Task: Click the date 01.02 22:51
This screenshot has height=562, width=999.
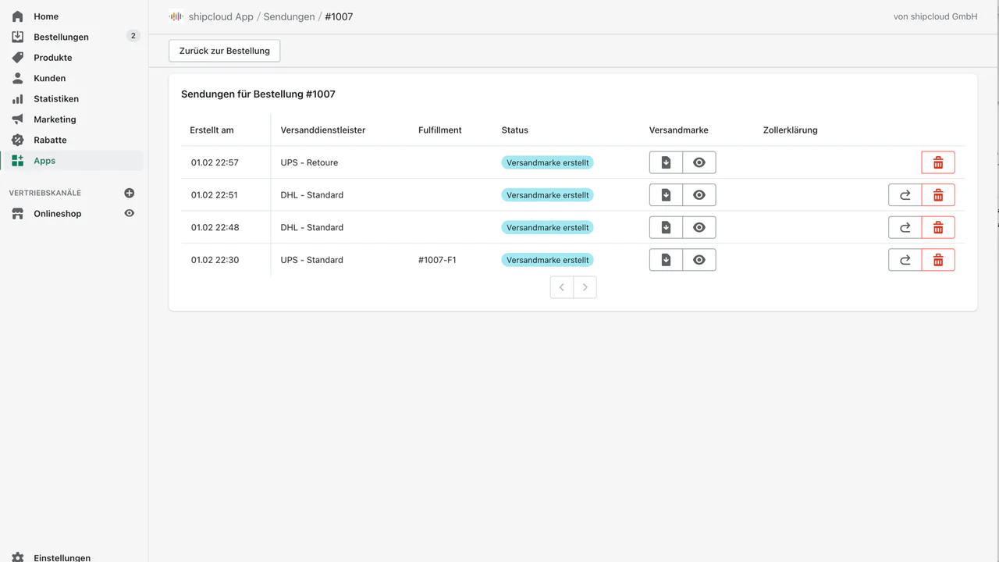Action: [x=215, y=195]
